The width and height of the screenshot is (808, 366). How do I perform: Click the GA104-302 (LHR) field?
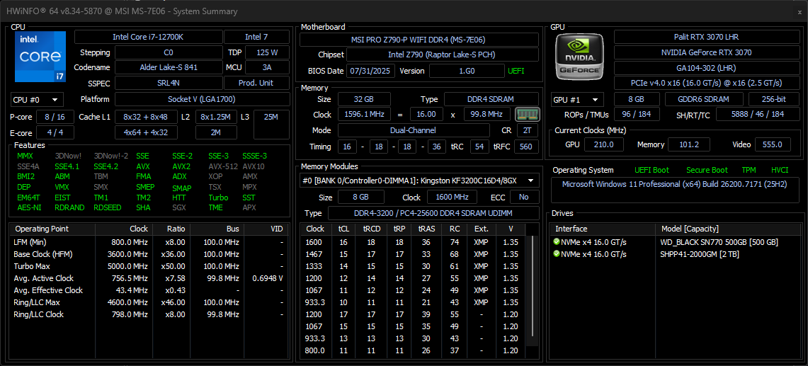click(706, 67)
